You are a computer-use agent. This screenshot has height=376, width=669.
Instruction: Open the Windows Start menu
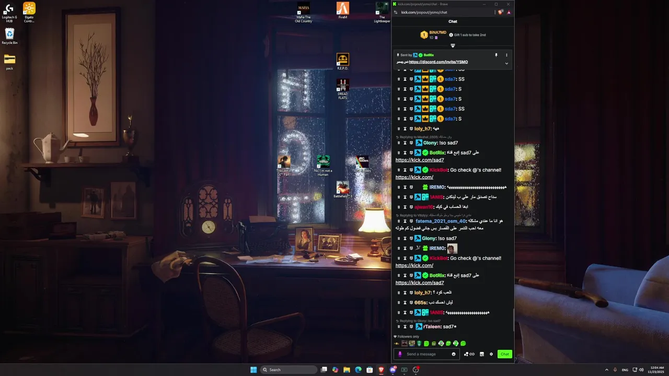pos(253,370)
